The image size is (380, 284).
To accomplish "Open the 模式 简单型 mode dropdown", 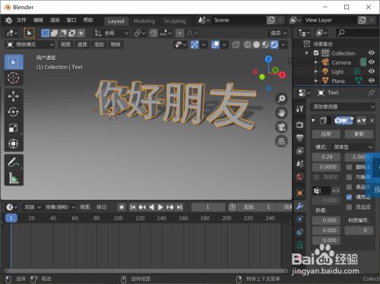I will point(352,147).
